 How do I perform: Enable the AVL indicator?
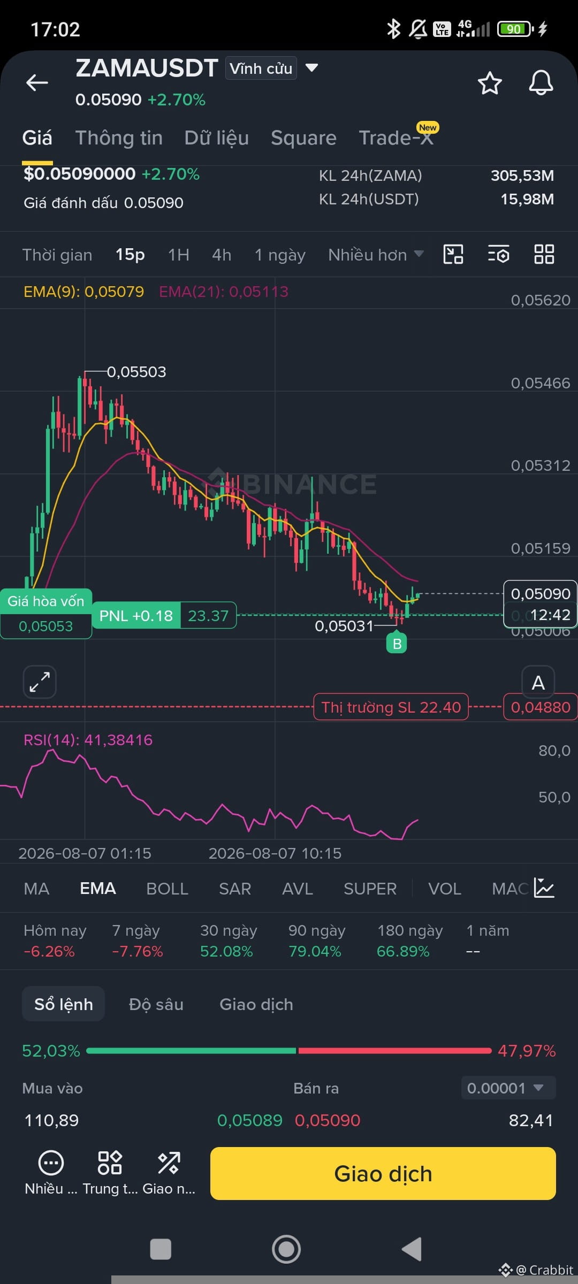298,889
